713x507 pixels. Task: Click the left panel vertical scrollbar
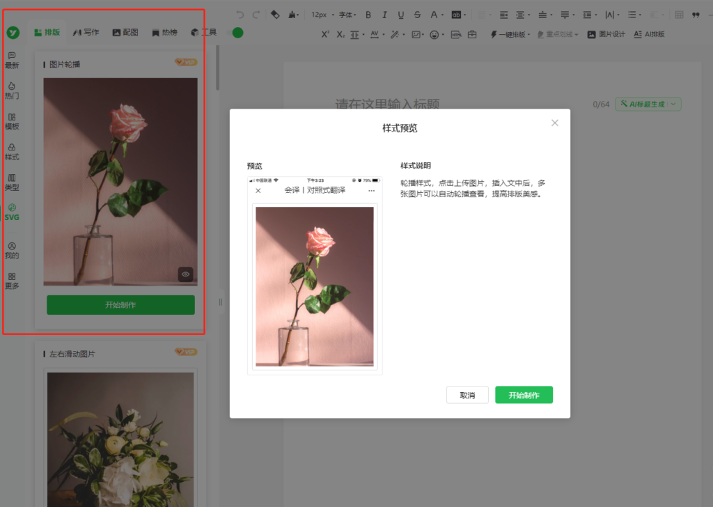click(218, 68)
